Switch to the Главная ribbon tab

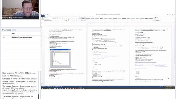pos(47,16)
